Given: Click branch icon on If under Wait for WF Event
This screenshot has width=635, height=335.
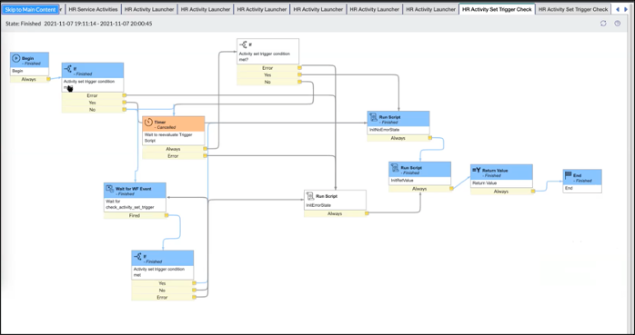Looking at the screenshot, I should pyautogui.click(x=137, y=257).
